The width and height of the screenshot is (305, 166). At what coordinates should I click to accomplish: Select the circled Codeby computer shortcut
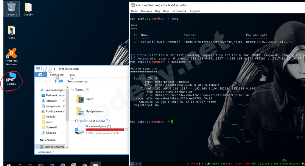click(x=11, y=79)
